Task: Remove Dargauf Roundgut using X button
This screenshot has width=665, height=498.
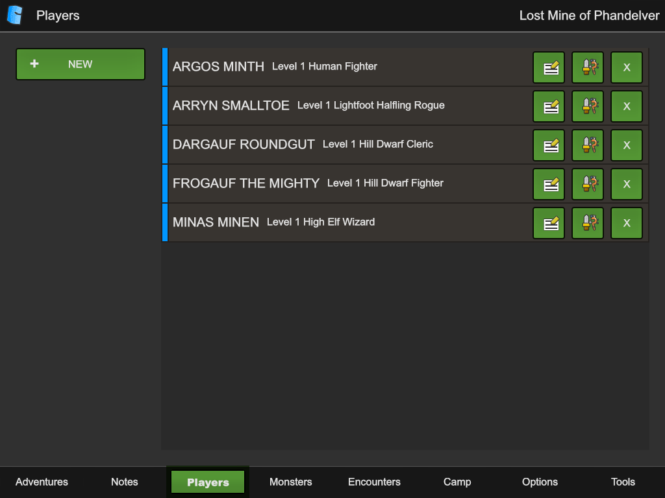Action: pyautogui.click(x=627, y=145)
